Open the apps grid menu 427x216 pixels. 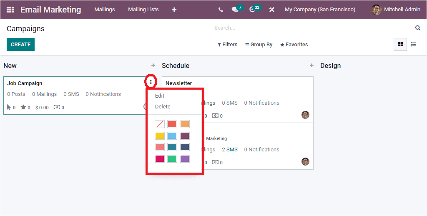point(10,10)
